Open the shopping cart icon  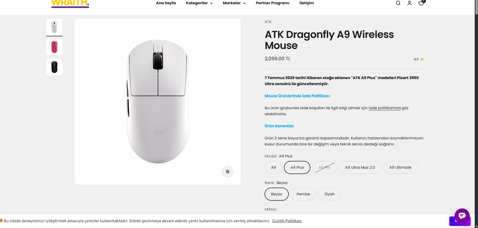pos(421,3)
